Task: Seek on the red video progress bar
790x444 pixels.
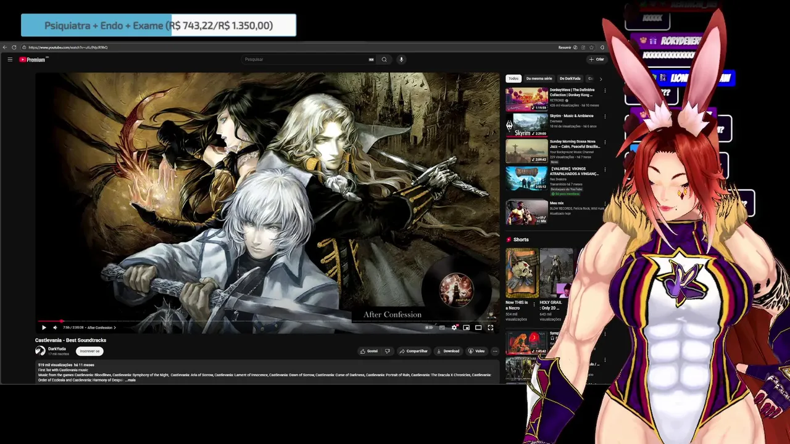Action: coord(267,321)
